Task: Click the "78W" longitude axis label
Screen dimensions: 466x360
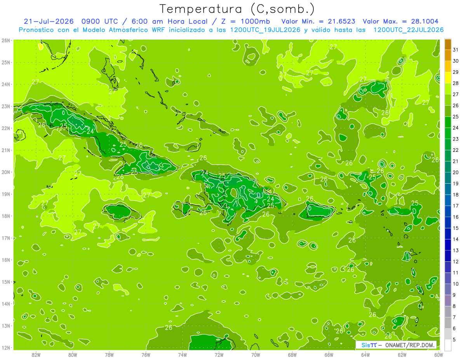Action: click(109, 355)
